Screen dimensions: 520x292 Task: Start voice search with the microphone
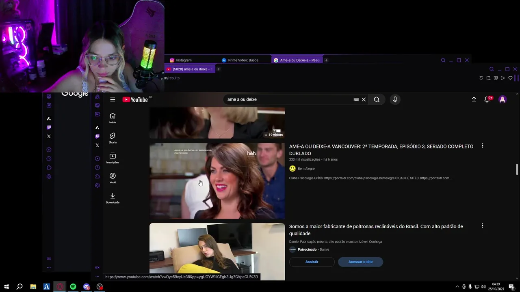click(395, 99)
